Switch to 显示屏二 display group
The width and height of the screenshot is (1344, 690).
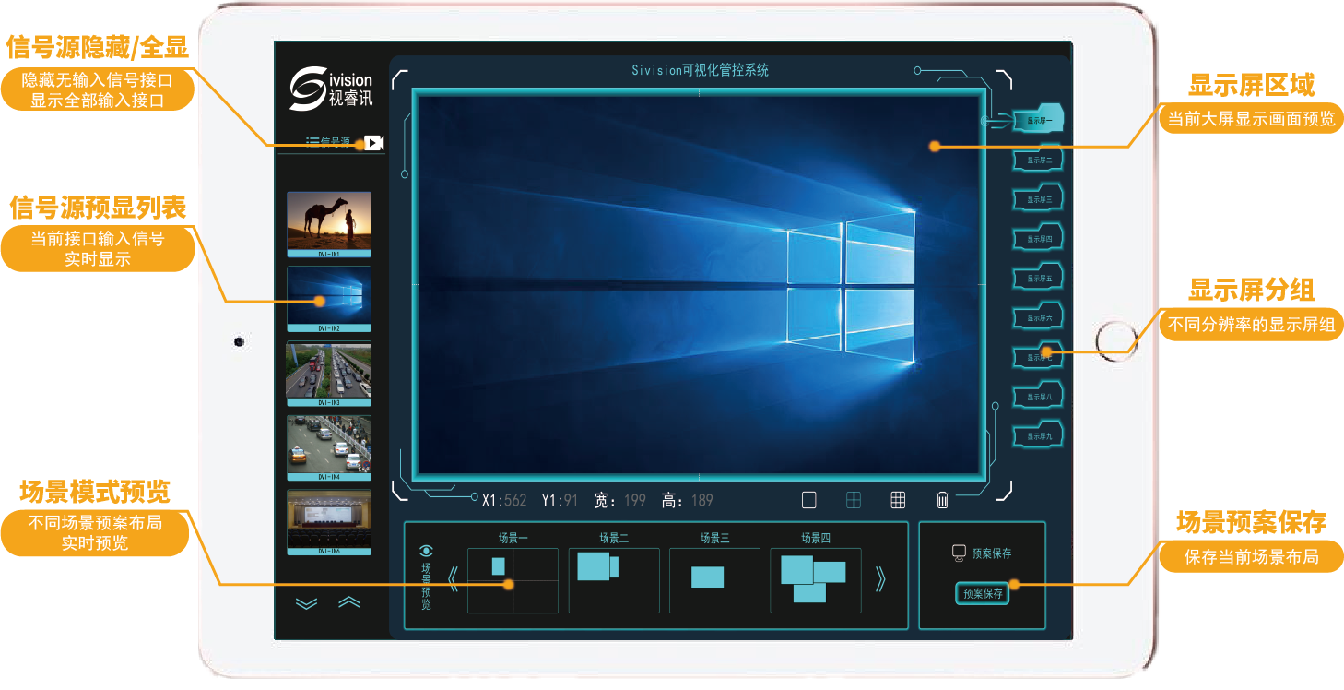coord(1039,159)
